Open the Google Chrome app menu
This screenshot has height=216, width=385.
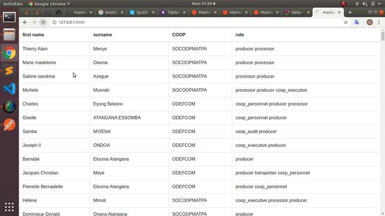tap(49, 4)
